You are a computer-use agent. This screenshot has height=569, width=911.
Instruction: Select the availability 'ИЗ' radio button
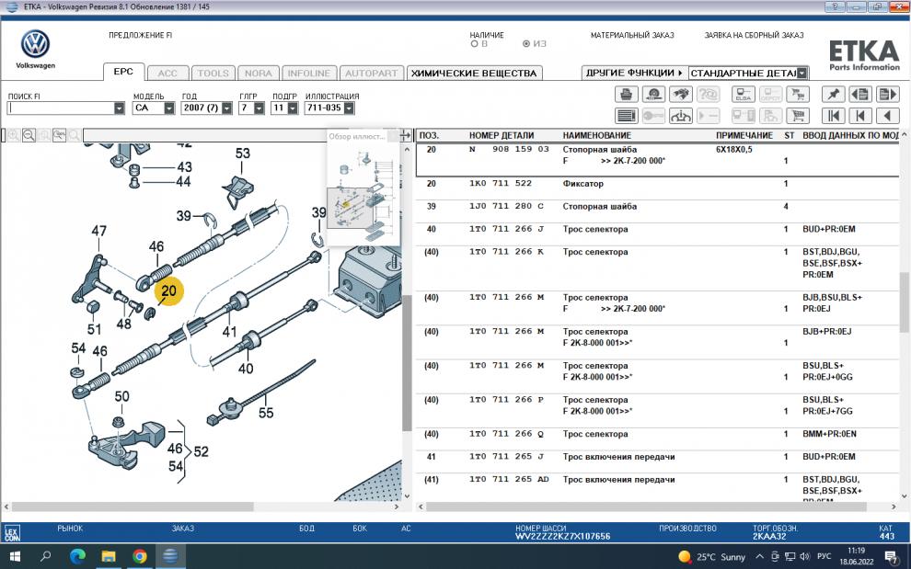click(526, 43)
